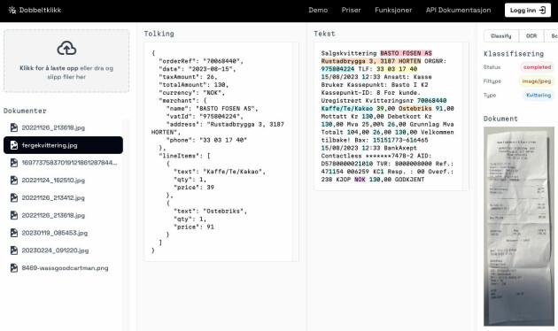Click the Dobbeltklikk brand name
The height and width of the screenshot is (331, 558).
40,10
